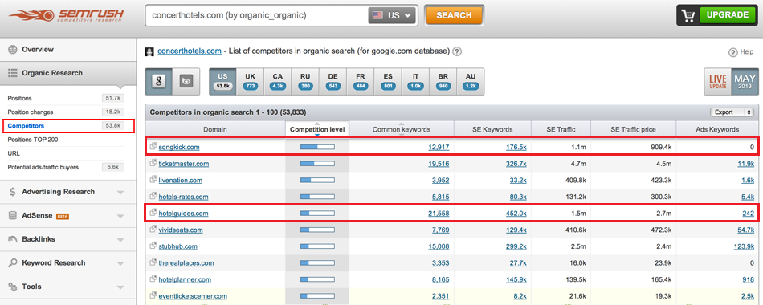763x305 pixels.
Task: Open hotelguides.com common keywords 21,558
Action: [x=439, y=213]
